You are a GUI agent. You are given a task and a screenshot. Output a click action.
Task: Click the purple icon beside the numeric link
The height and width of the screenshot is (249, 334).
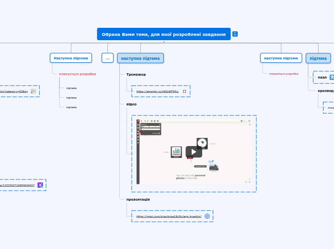point(40,185)
